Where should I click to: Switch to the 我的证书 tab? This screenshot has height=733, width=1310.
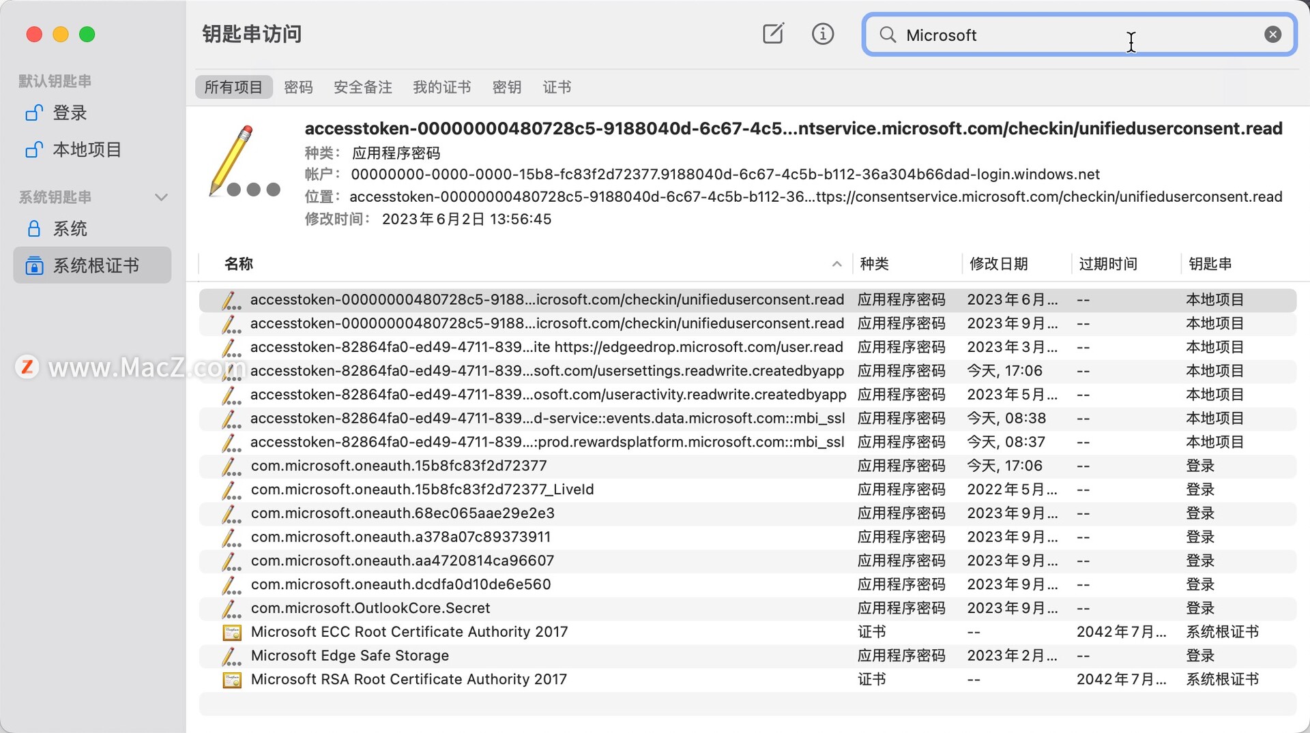(441, 87)
